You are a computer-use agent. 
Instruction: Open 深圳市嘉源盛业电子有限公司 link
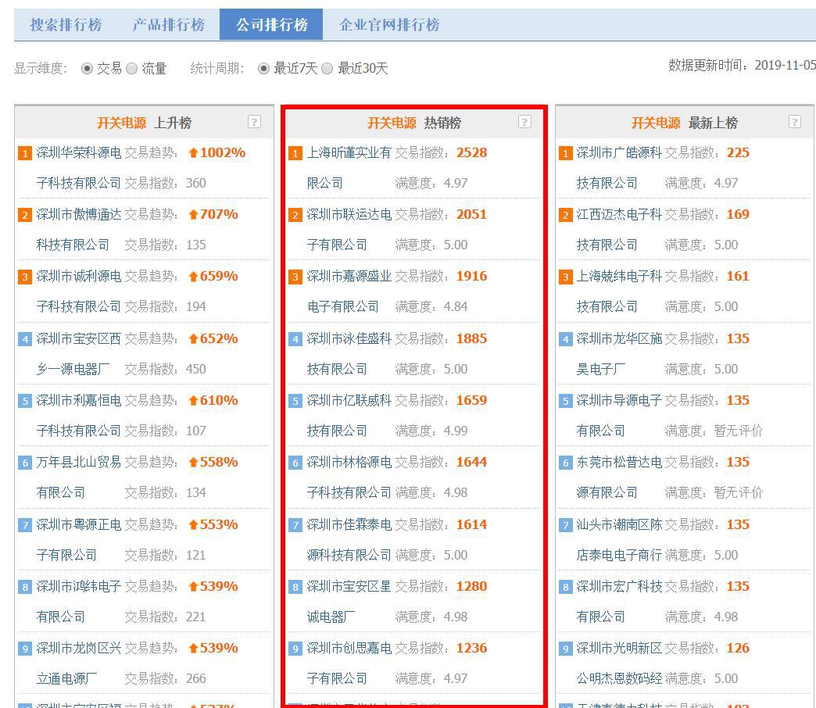point(349,291)
